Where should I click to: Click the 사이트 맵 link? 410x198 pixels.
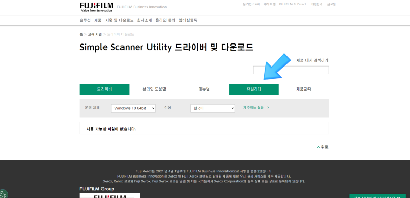270,4
